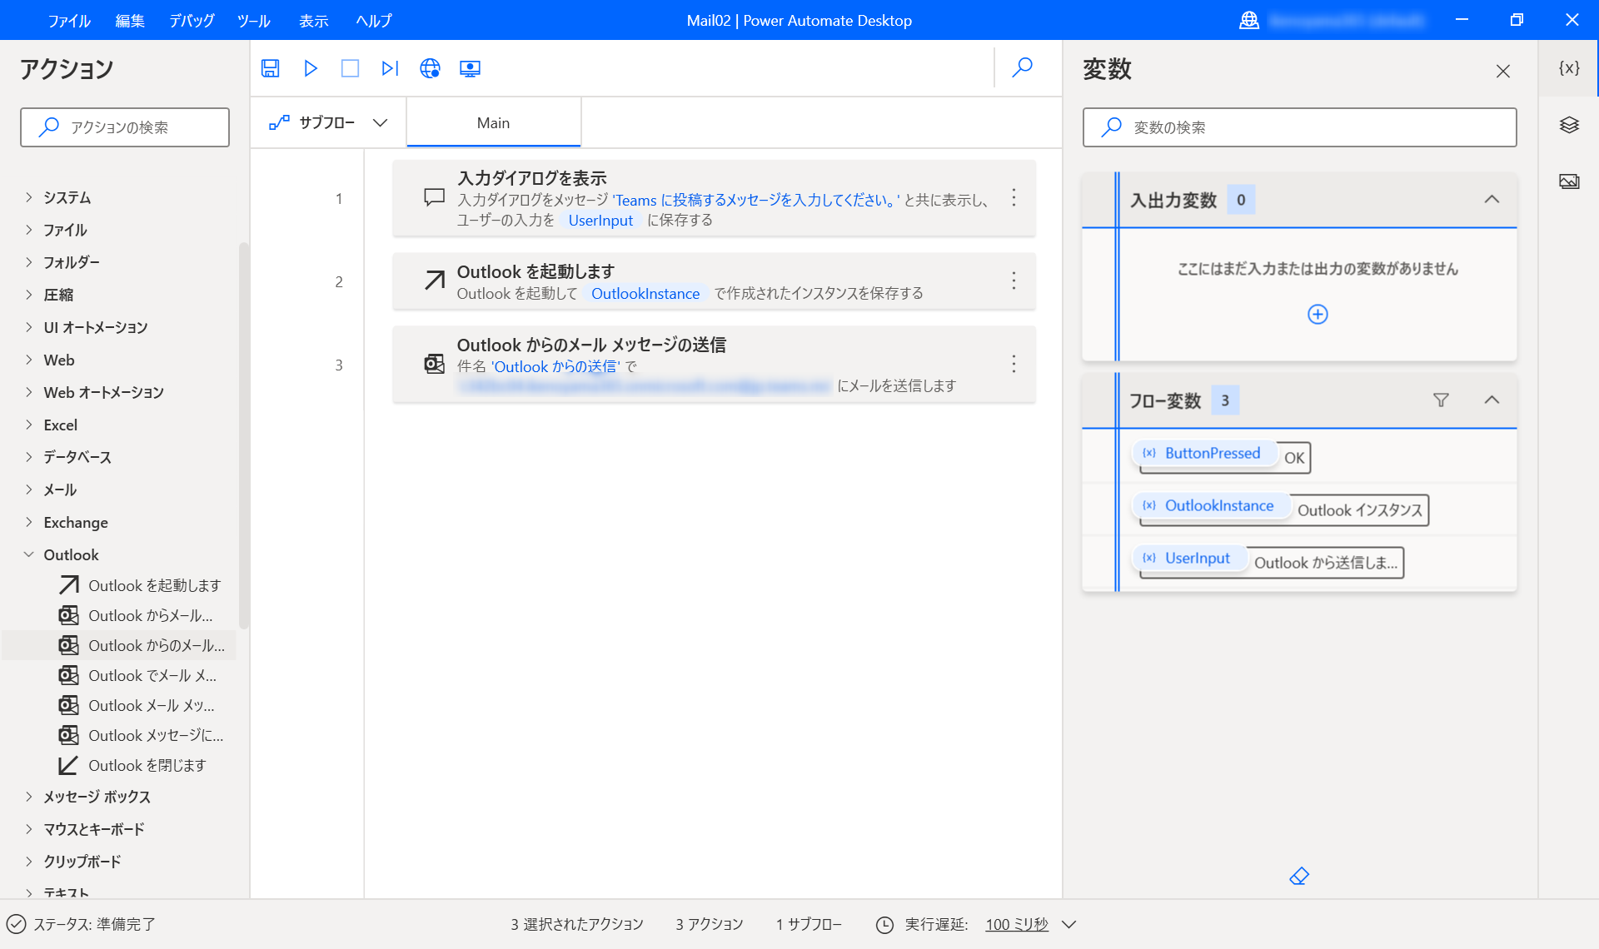Viewport: 1599px width, 949px height.
Task: Click the Stop flow icon
Action: (350, 68)
